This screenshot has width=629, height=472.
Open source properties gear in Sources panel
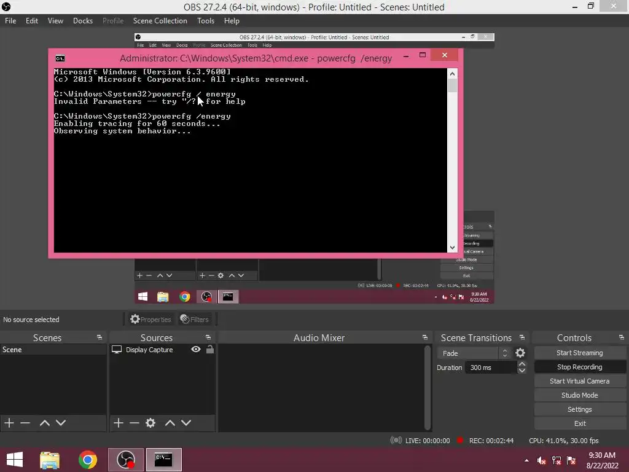point(150,423)
